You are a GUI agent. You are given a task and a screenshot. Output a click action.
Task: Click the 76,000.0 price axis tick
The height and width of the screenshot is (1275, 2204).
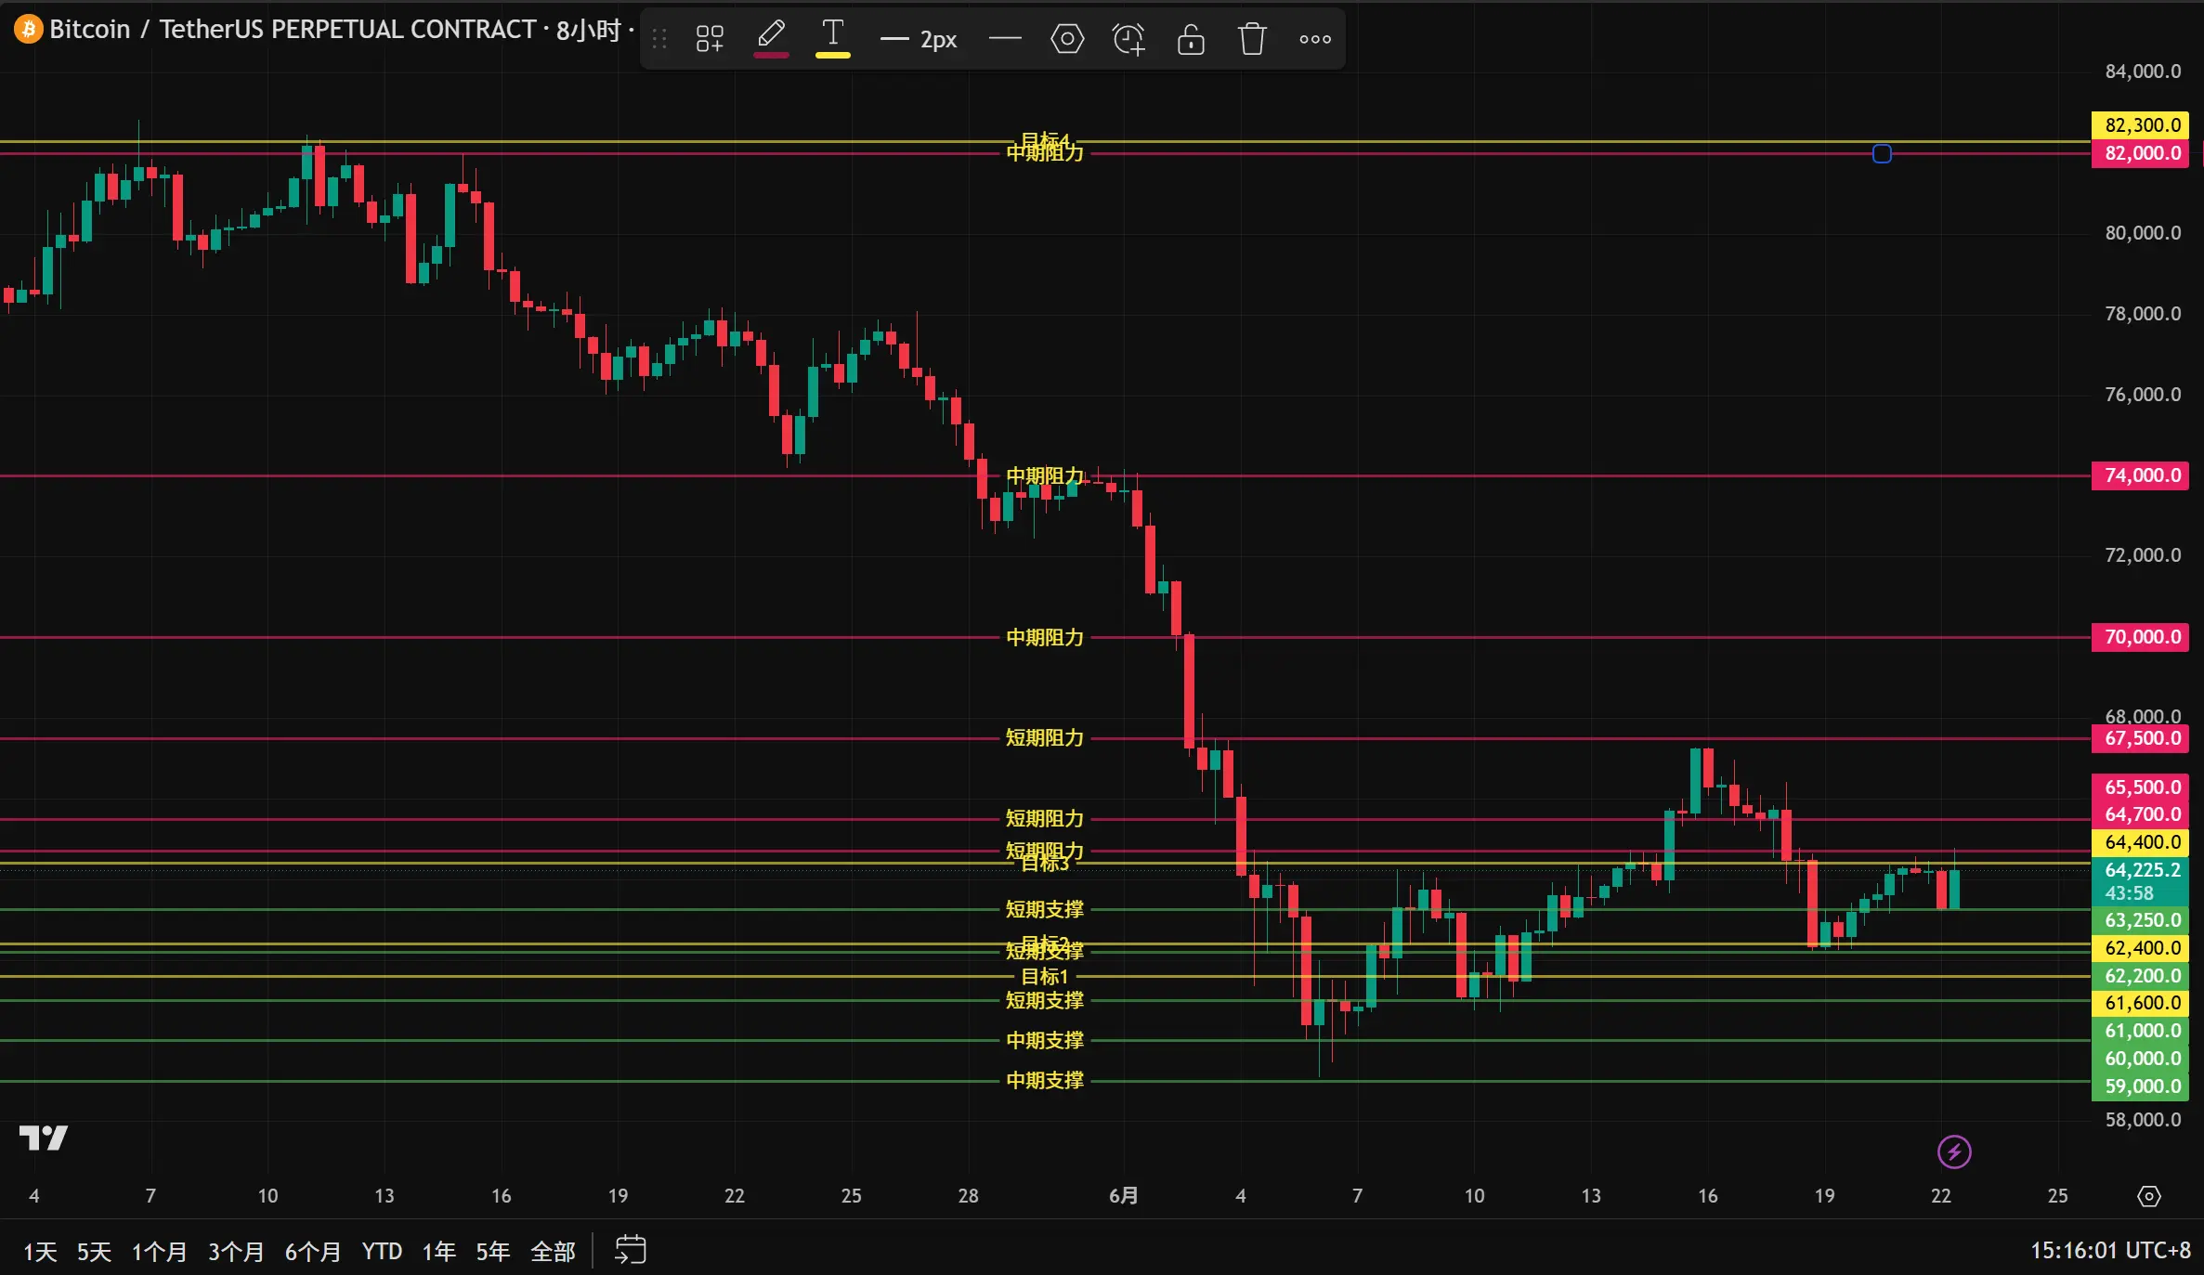pos(2143,395)
